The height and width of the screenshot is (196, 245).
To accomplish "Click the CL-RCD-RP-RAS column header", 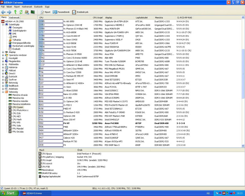I will tap(185, 18).
